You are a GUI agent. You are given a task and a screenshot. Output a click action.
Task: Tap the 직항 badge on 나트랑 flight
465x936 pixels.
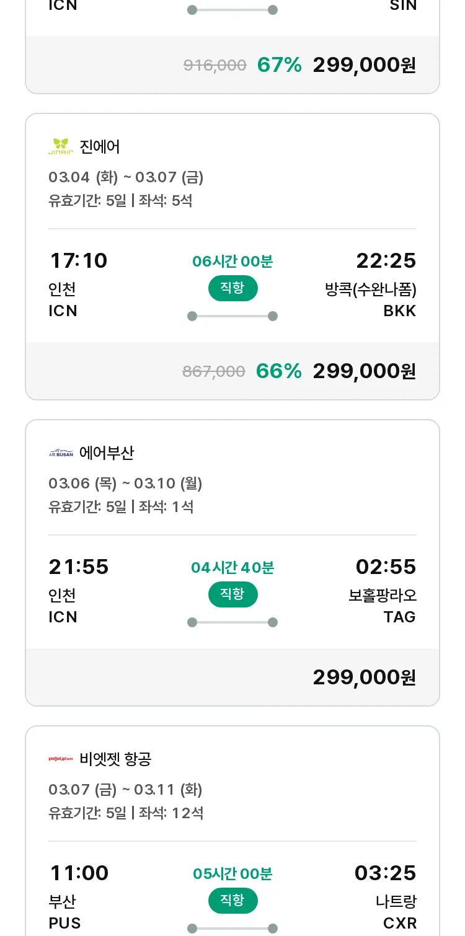pos(232,901)
